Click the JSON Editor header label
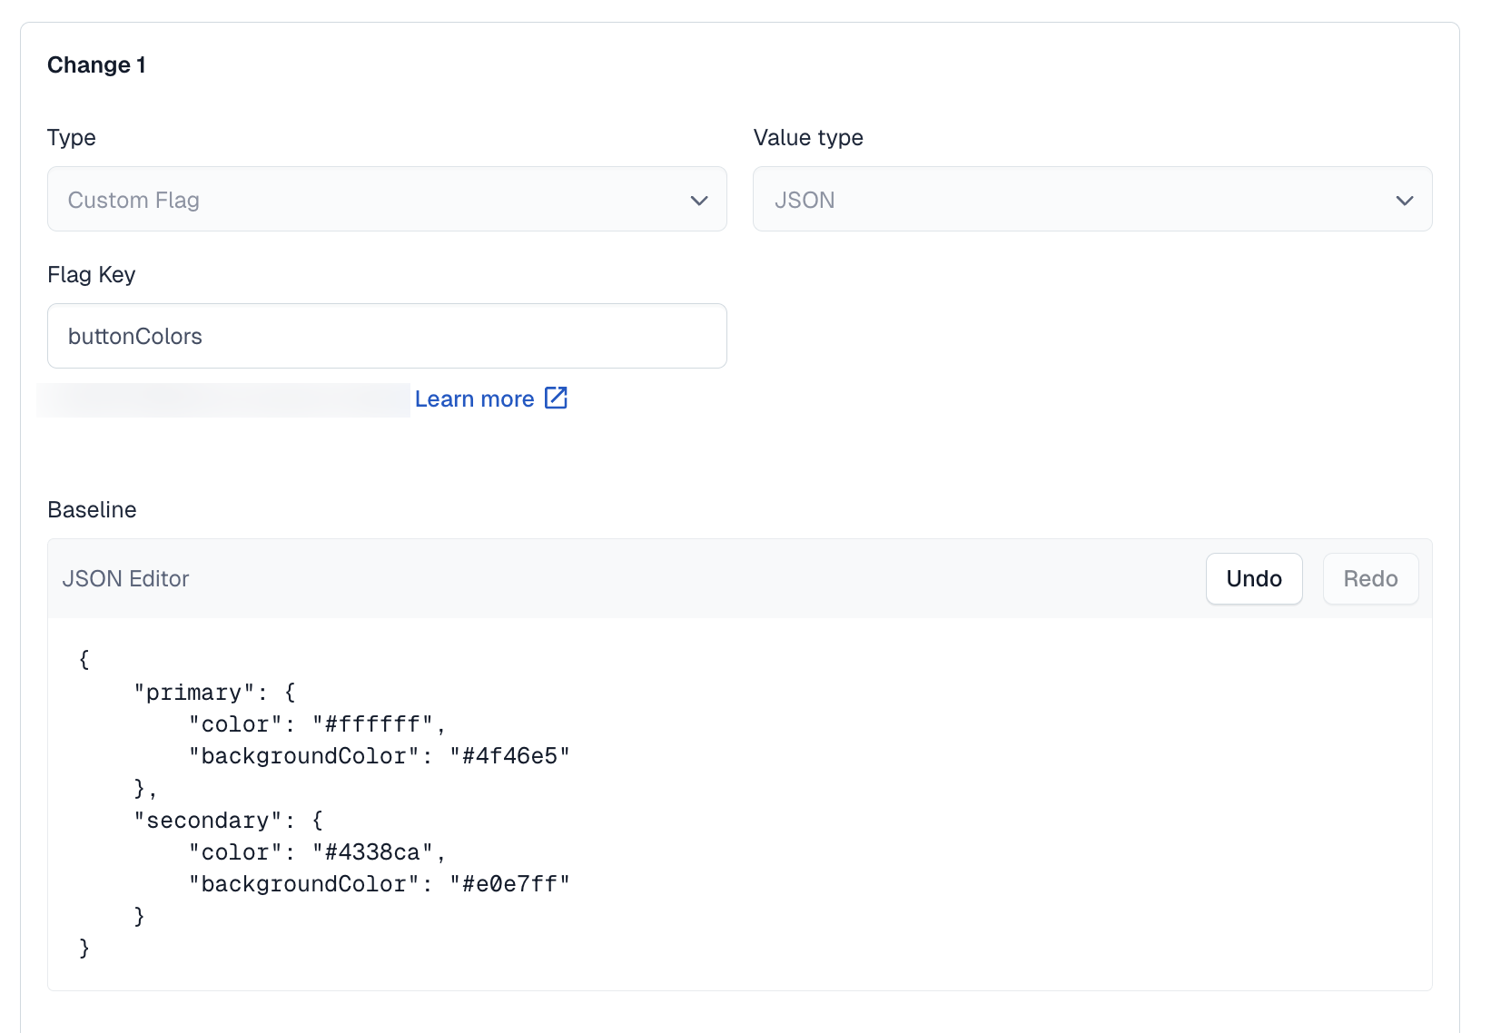The image size is (1491, 1033). [125, 578]
